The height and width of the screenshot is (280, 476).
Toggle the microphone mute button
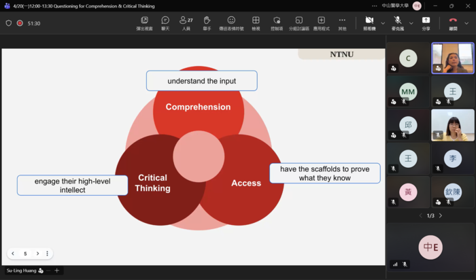tap(397, 22)
